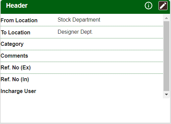The width and height of the screenshot is (171, 124).
Task: Click the Comments field label
Action: pos(14,56)
